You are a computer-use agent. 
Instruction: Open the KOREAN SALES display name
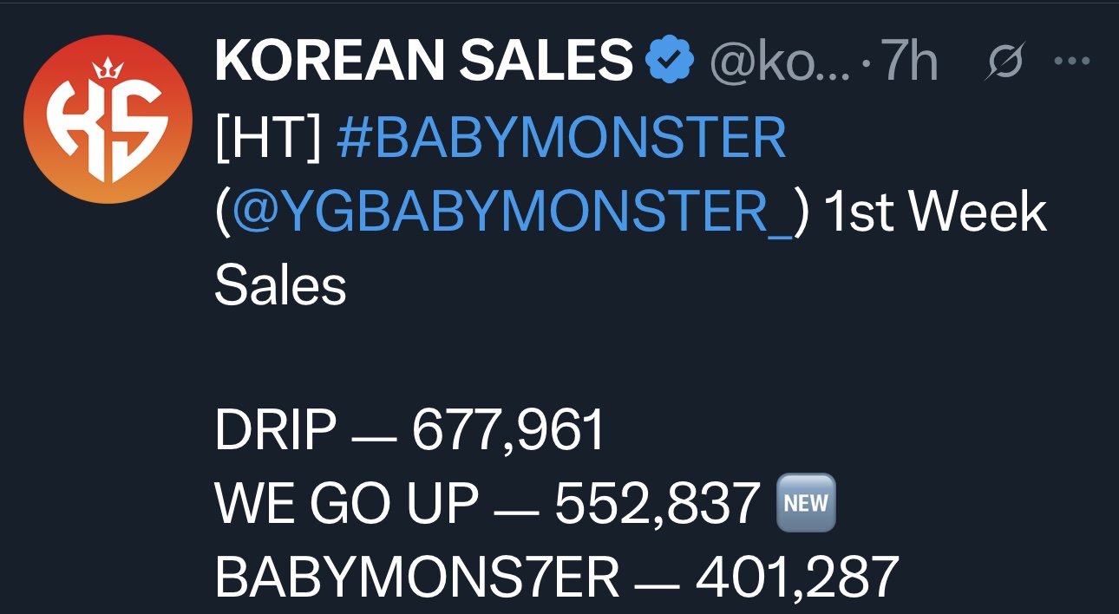pos(423,61)
